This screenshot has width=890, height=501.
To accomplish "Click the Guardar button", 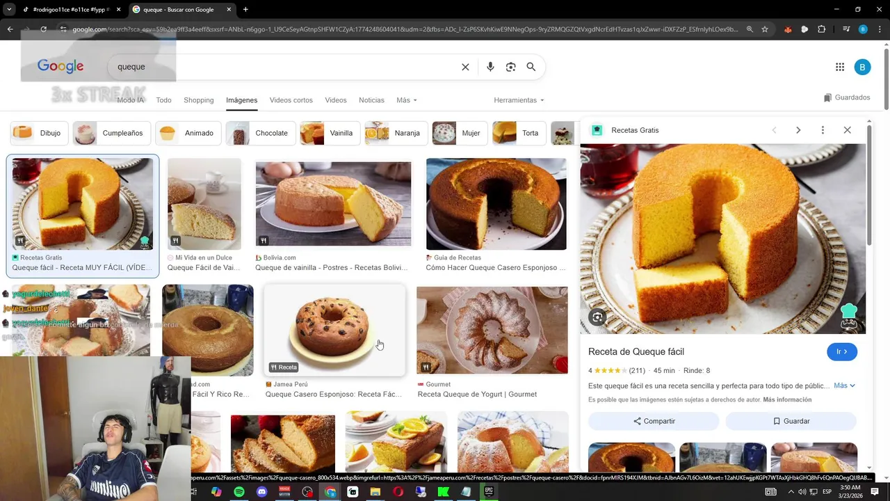I will pos(791,421).
